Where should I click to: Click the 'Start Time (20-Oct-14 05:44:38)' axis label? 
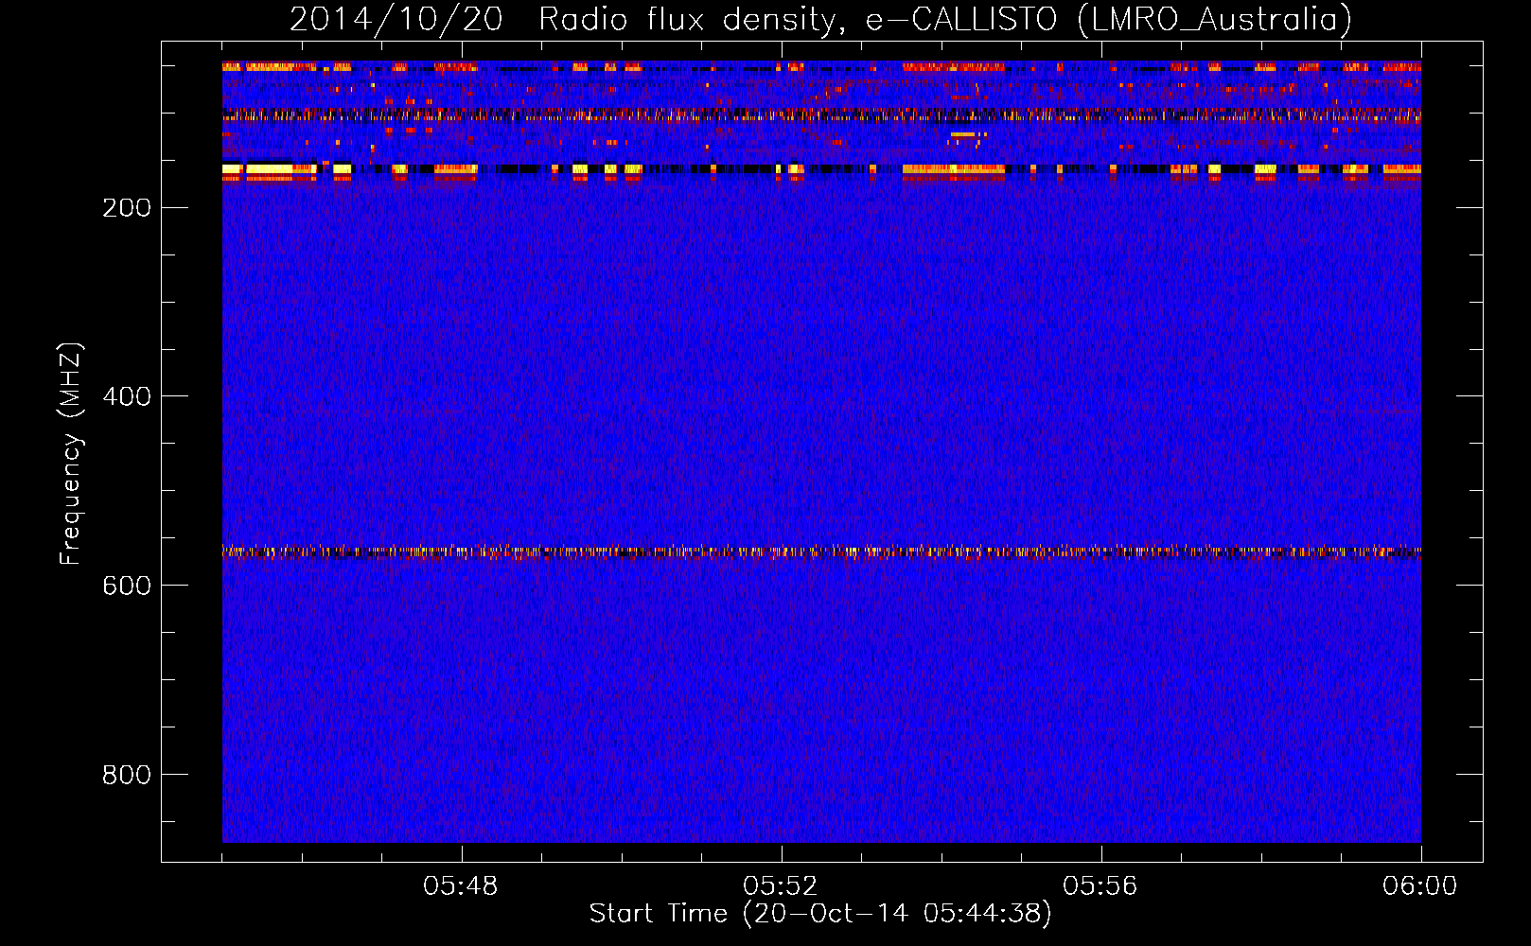(x=820, y=914)
